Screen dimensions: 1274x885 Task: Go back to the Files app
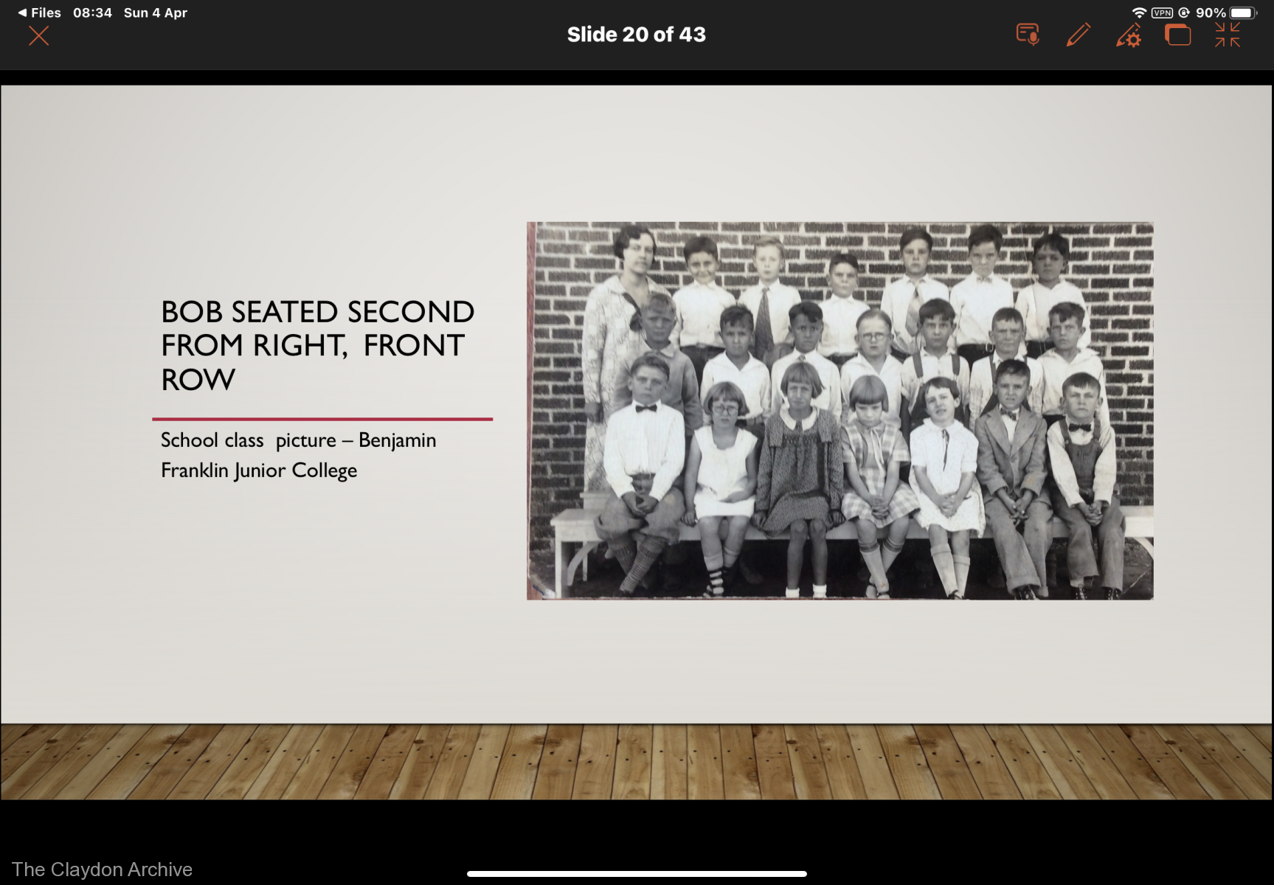click(x=40, y=13)
